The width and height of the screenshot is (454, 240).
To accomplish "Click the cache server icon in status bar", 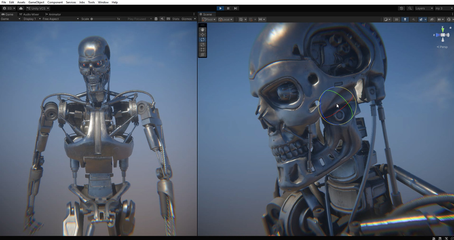I will pos(440,238).
